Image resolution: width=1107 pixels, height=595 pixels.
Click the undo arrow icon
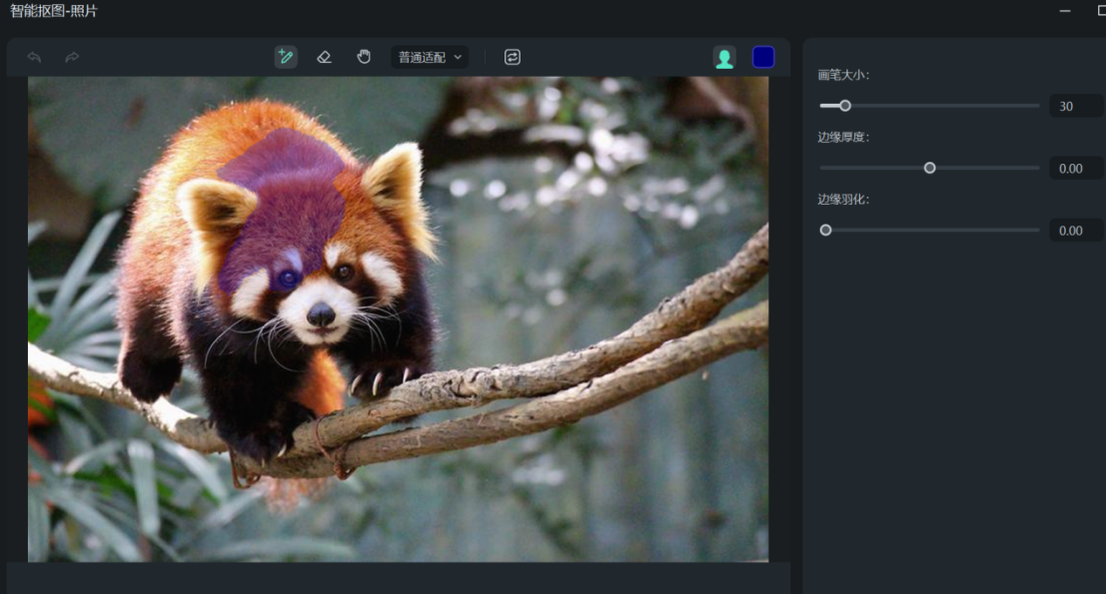[x=34, y=58]
